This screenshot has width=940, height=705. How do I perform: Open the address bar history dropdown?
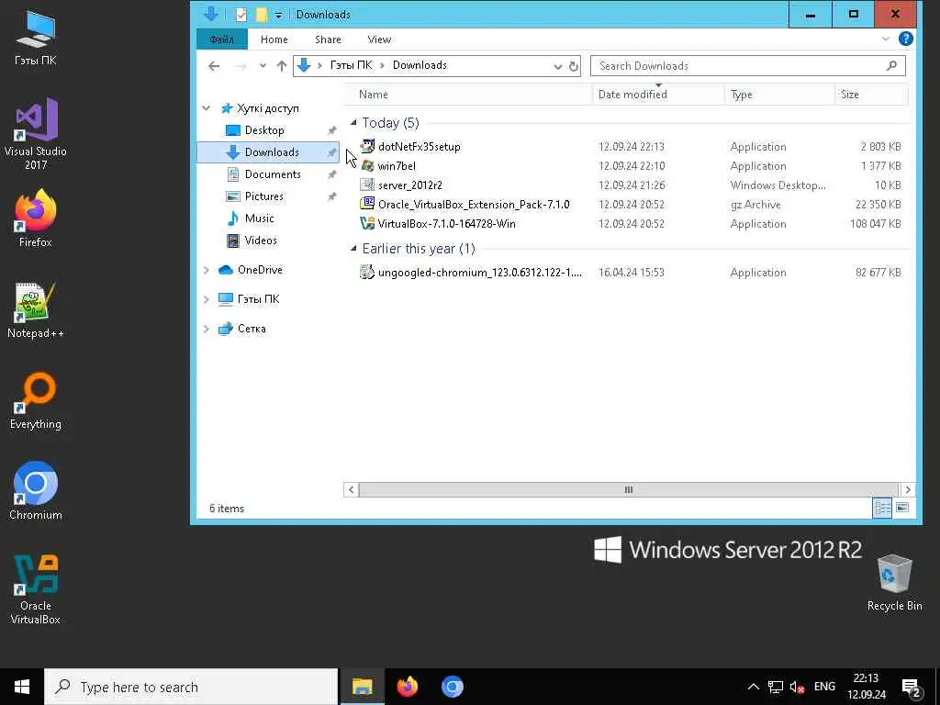pos(557,66)
